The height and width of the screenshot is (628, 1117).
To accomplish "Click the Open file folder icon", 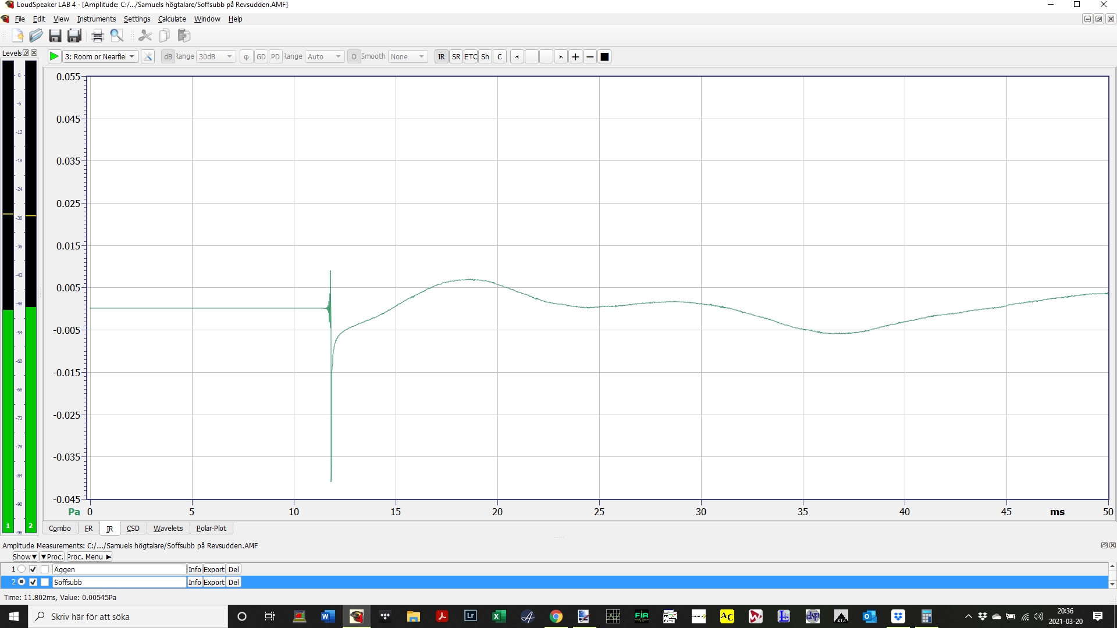I will [x=36, y=36].
